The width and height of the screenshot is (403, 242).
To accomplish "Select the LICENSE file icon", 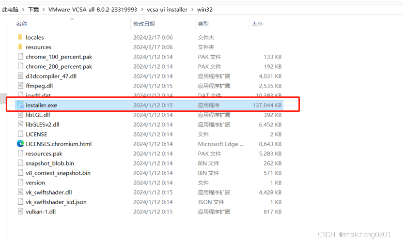I will [20, 134].
